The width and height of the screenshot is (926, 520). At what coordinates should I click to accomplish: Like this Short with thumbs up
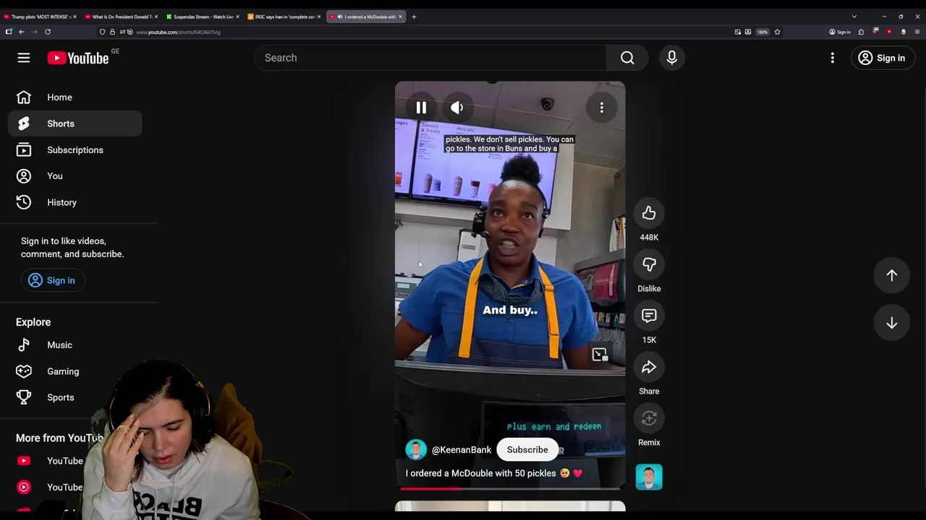pos(649,213)
